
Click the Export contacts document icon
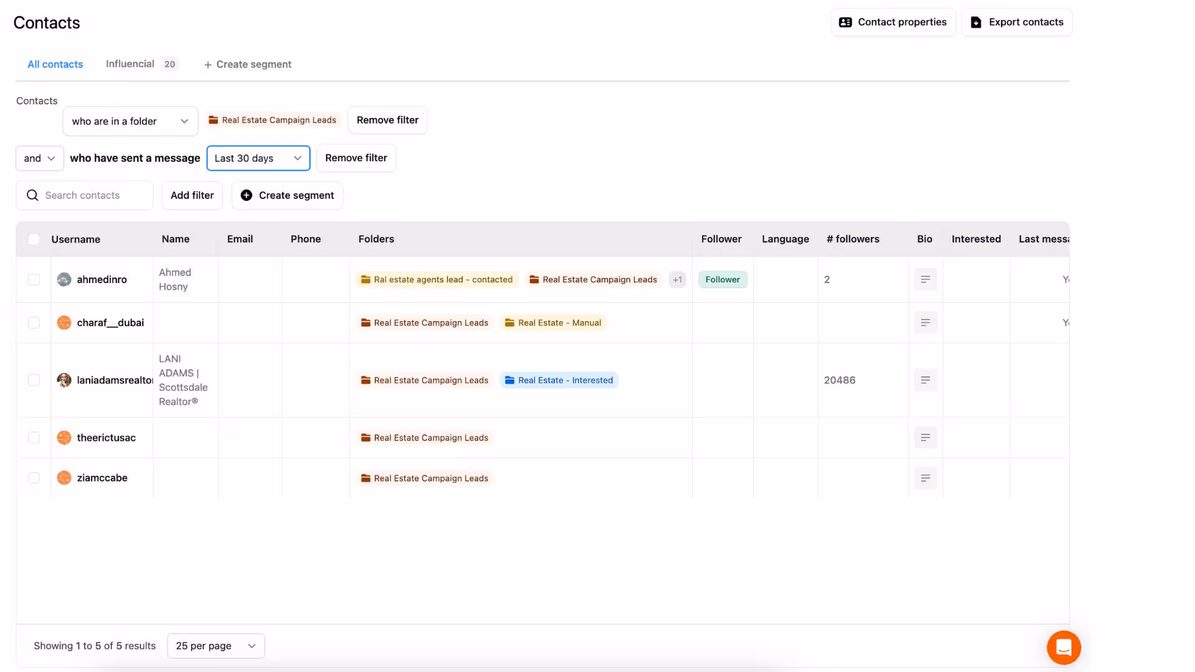click(975, 22)
